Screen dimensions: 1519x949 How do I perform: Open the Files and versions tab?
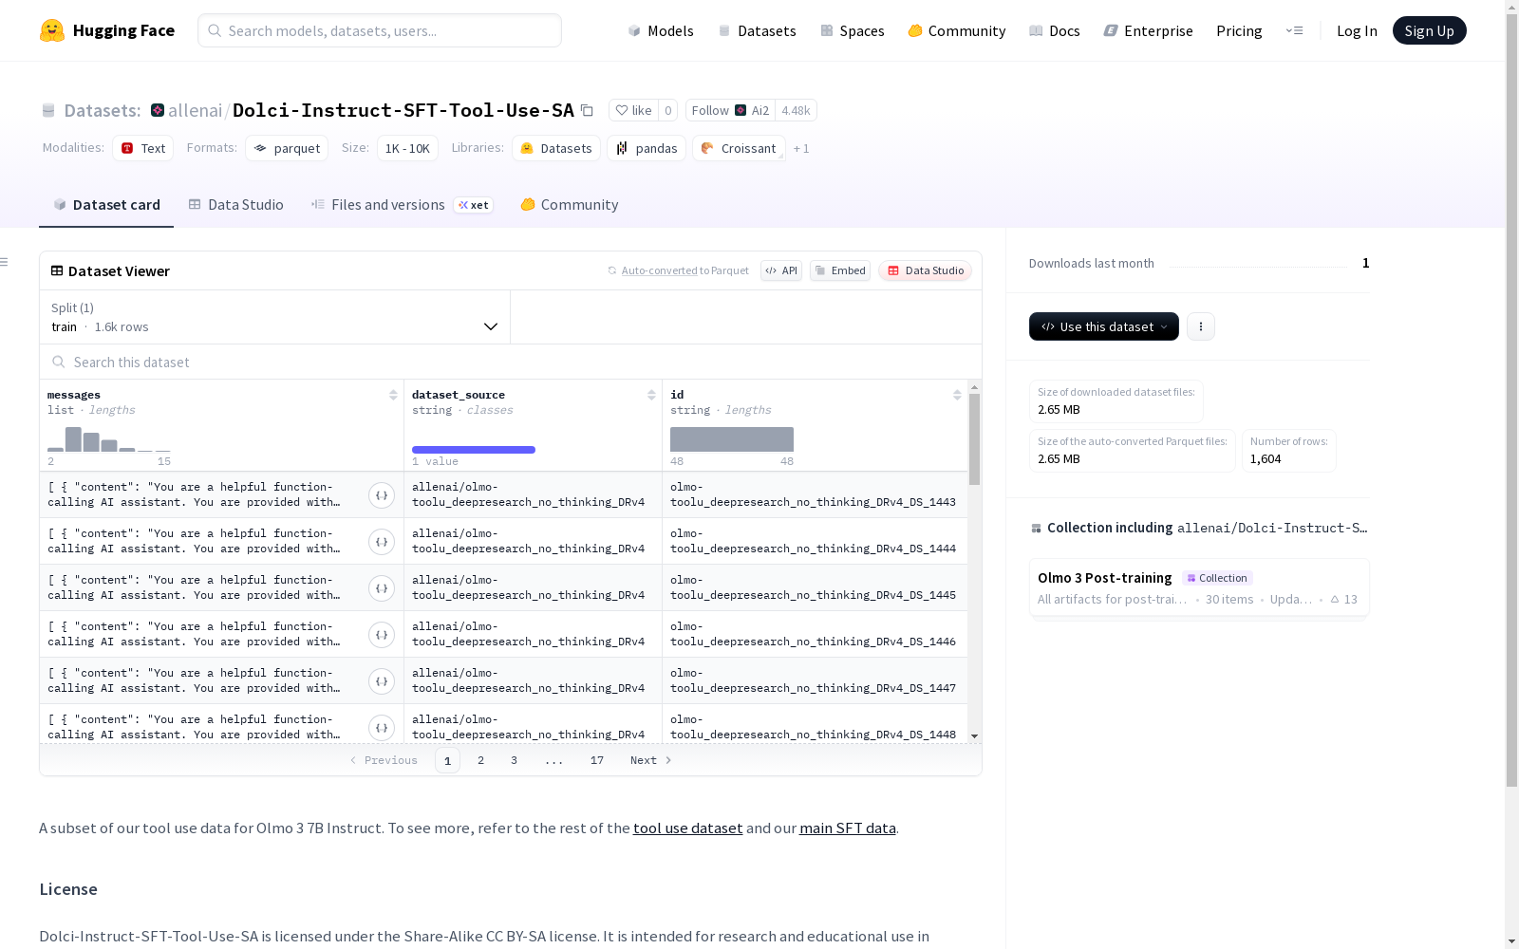[402, 205]
